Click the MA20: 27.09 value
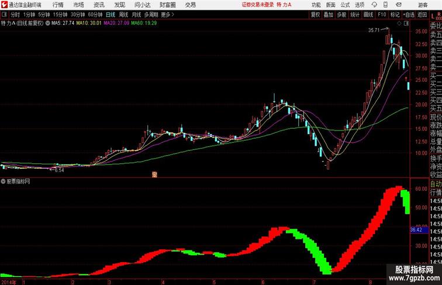The width and height of the screenshot is (442, 285). pos(116,23)
